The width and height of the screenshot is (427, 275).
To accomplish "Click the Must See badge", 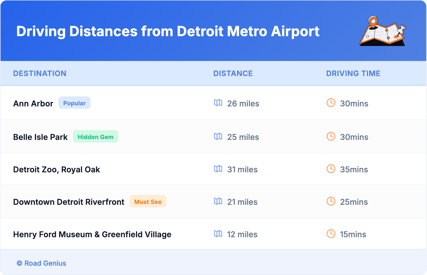I will tap(148, 202).
